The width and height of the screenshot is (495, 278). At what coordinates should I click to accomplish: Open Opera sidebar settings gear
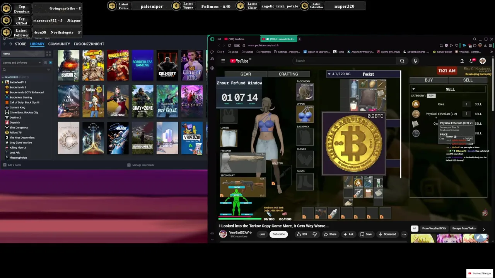(212, 68)
